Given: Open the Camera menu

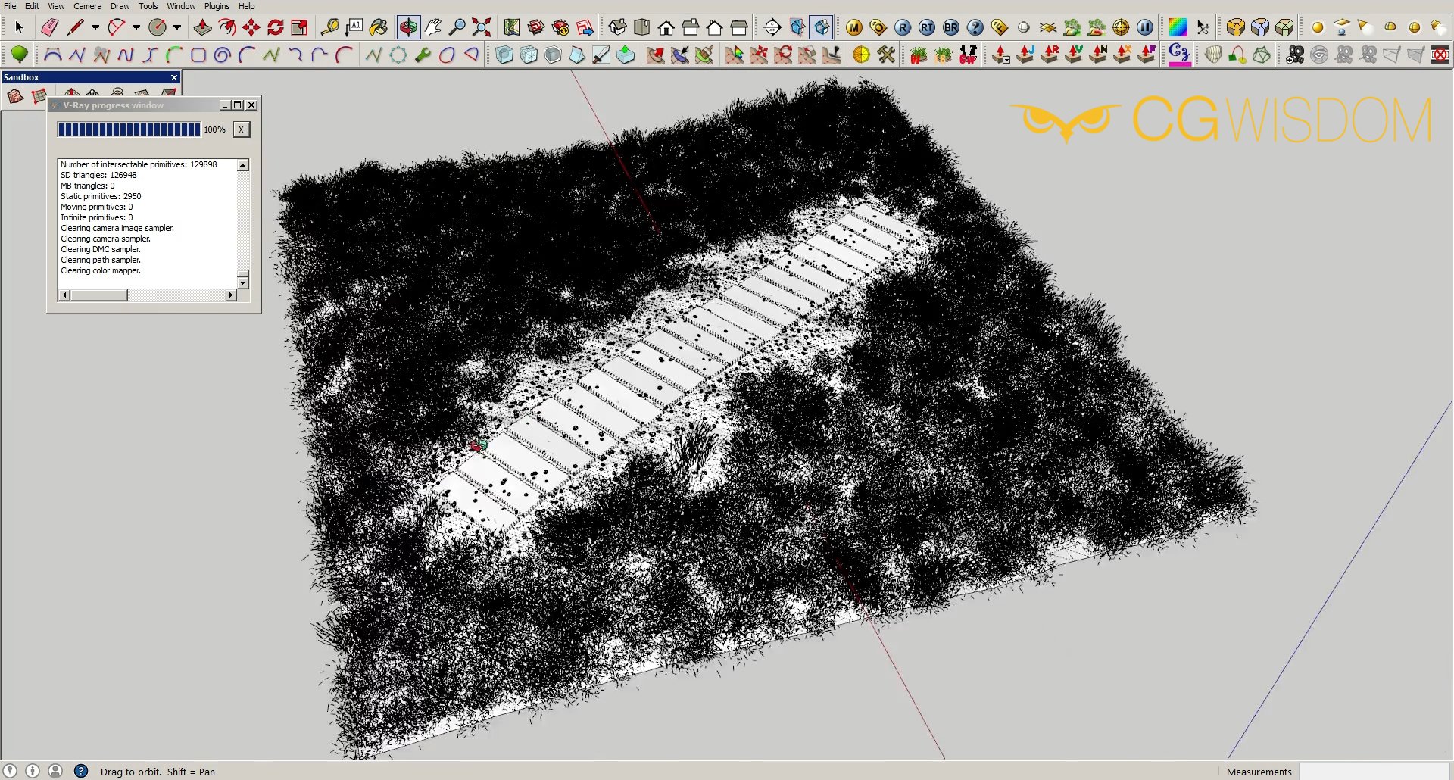Looking at the screenshot, I should click(x=87, y=6).
